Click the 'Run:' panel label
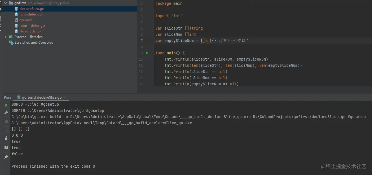The height and width of the screenshot is (175, 372). click(x=8, y=97)
